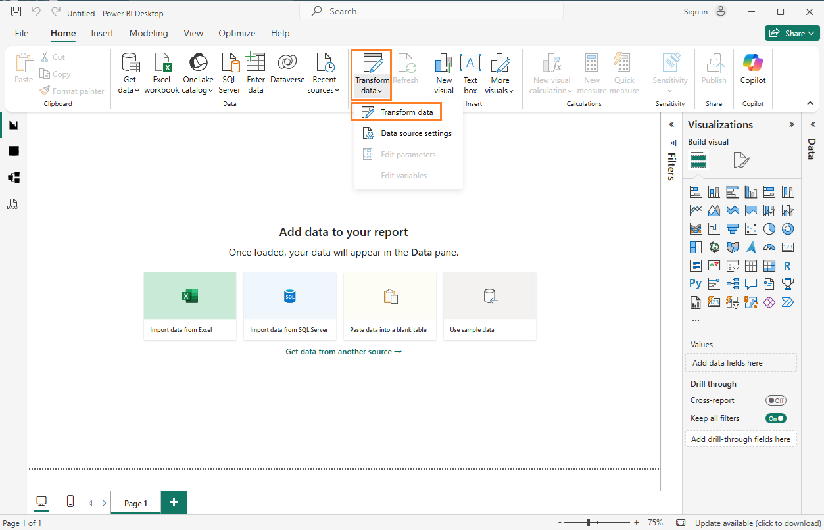This screenshot has width=824, height=530.
Task: Open the DAX query view
Action: (x=13, y=204)
